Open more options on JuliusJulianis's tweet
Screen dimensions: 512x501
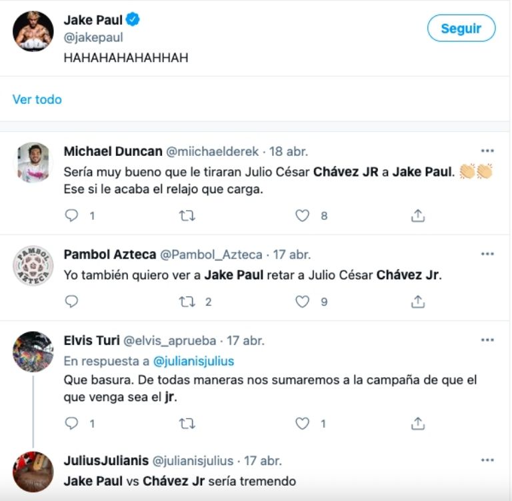(487, 460)
